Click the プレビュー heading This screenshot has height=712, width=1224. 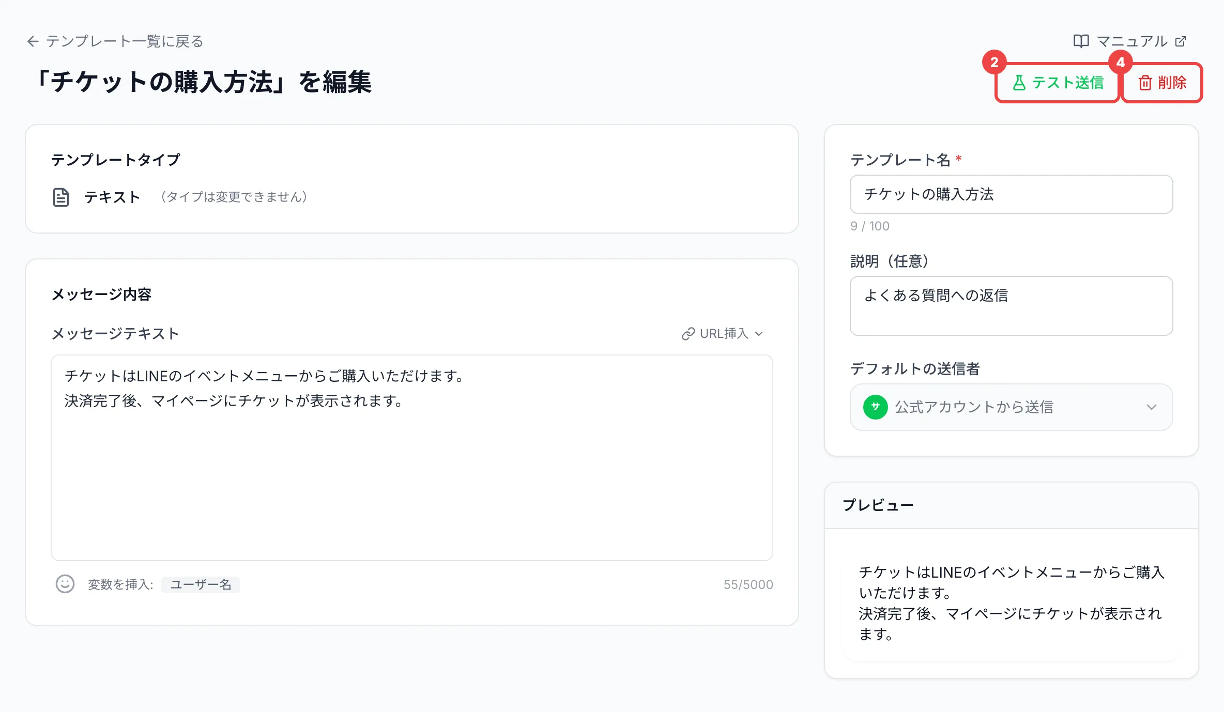tap(878, 505)
